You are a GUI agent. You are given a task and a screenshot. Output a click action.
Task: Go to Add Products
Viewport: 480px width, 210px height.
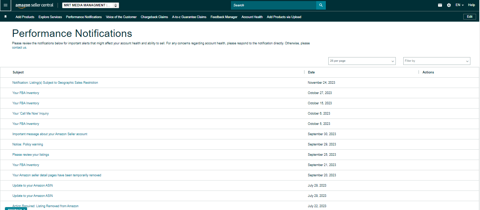coord(25,17)
